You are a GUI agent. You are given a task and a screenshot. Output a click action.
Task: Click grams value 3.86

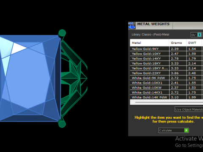tap(175, 73)
